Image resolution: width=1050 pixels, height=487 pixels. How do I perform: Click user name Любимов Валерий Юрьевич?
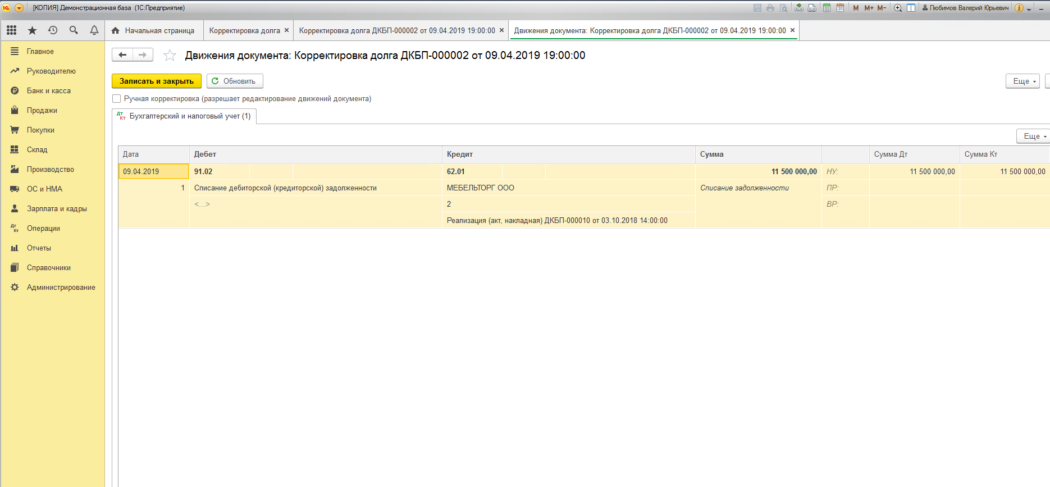click(965, 8)
